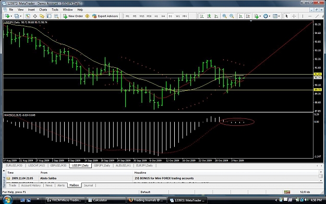Open the Templates icon

click(x=275, y=16)
